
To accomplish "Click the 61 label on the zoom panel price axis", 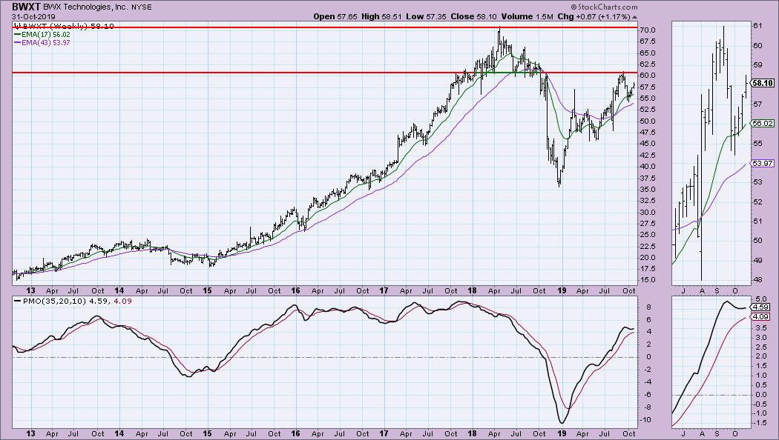I will coord(757,26).
